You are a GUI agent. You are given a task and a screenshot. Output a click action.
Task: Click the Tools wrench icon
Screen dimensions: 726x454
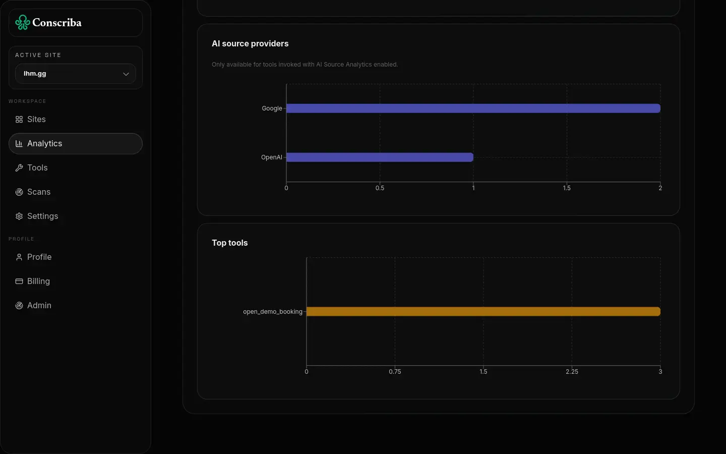[19, 168]
